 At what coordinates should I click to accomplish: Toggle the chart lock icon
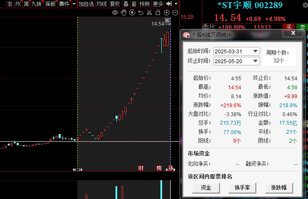coord(158,12)
